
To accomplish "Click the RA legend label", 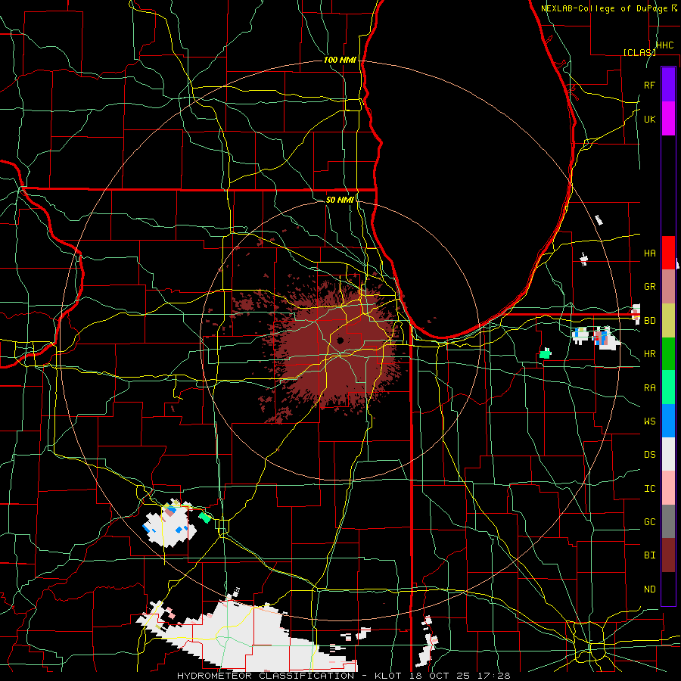I will pos(649,388).
